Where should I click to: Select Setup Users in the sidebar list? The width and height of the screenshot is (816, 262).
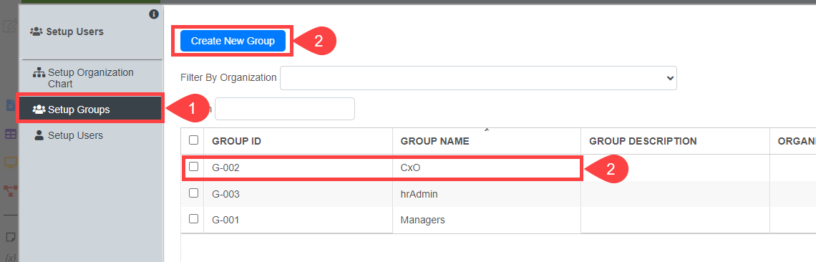coord(75,135)
